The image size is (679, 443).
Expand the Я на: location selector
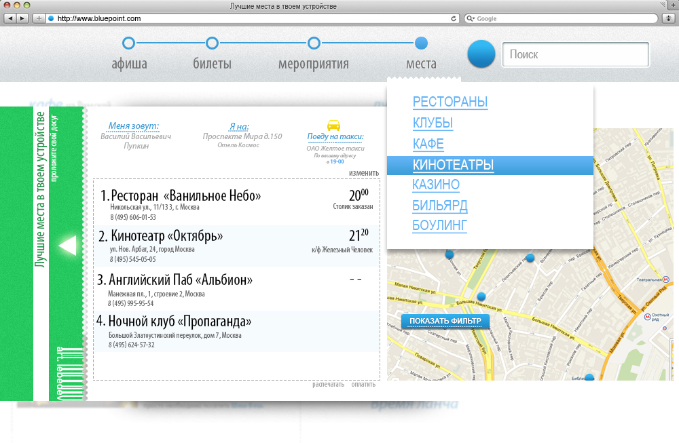(238, 126)
